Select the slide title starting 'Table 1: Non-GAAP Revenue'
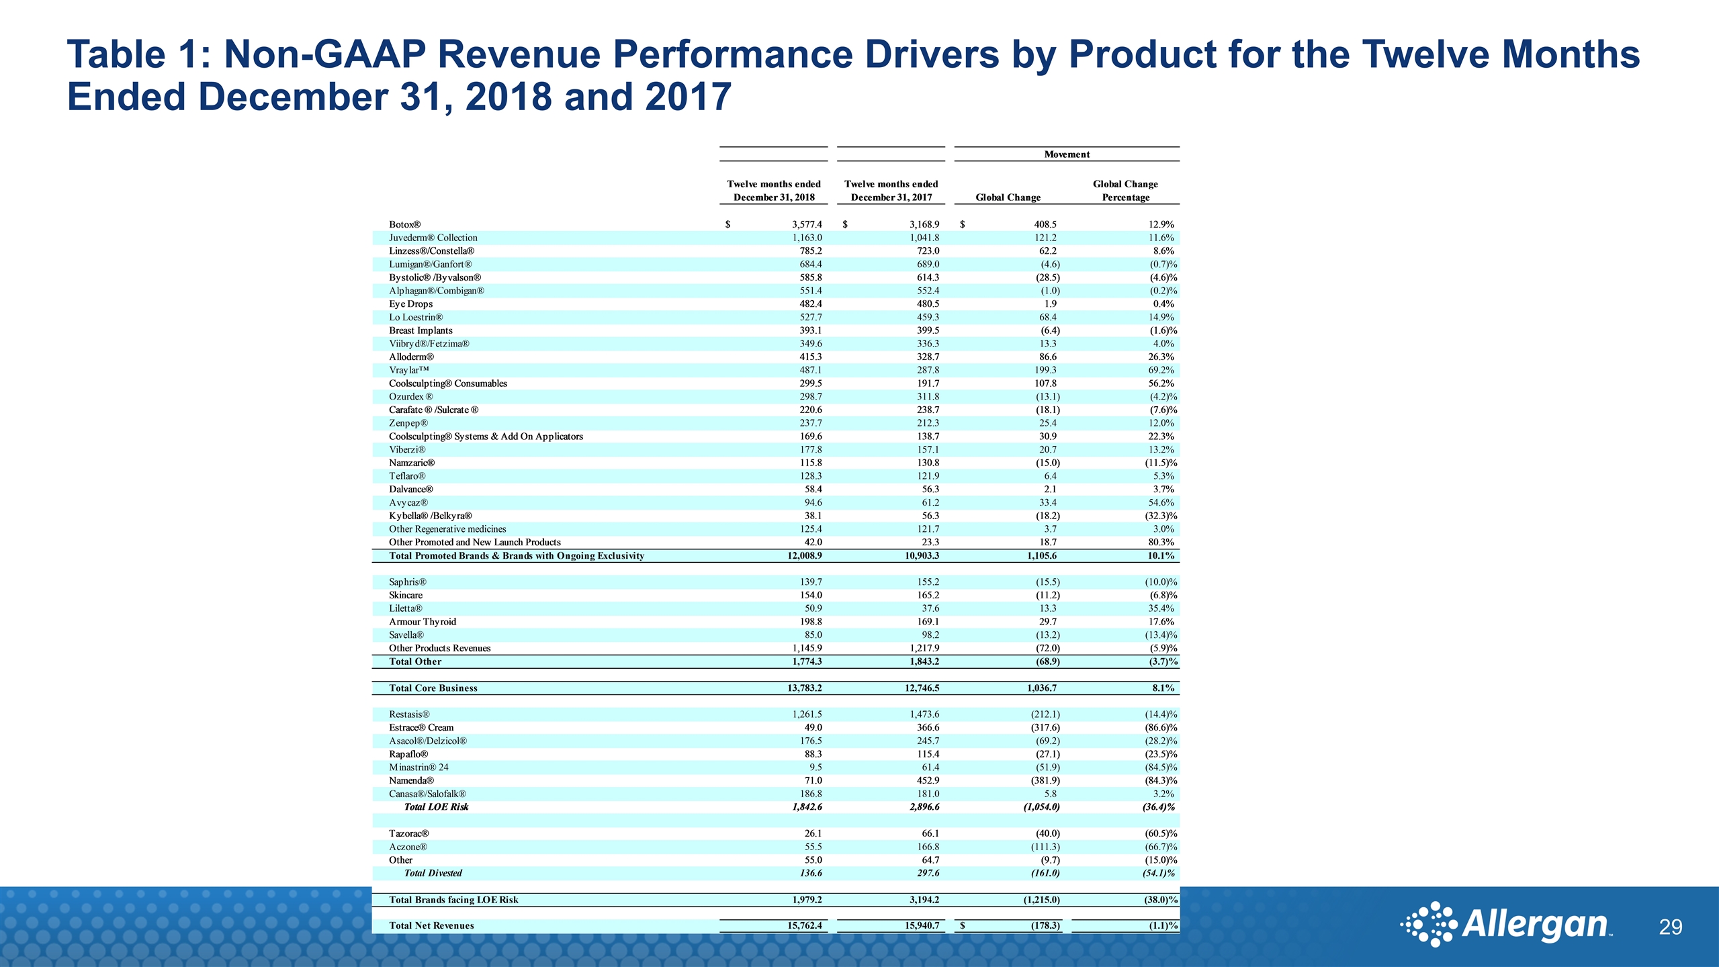1719x967 pixels. (853, 75)
